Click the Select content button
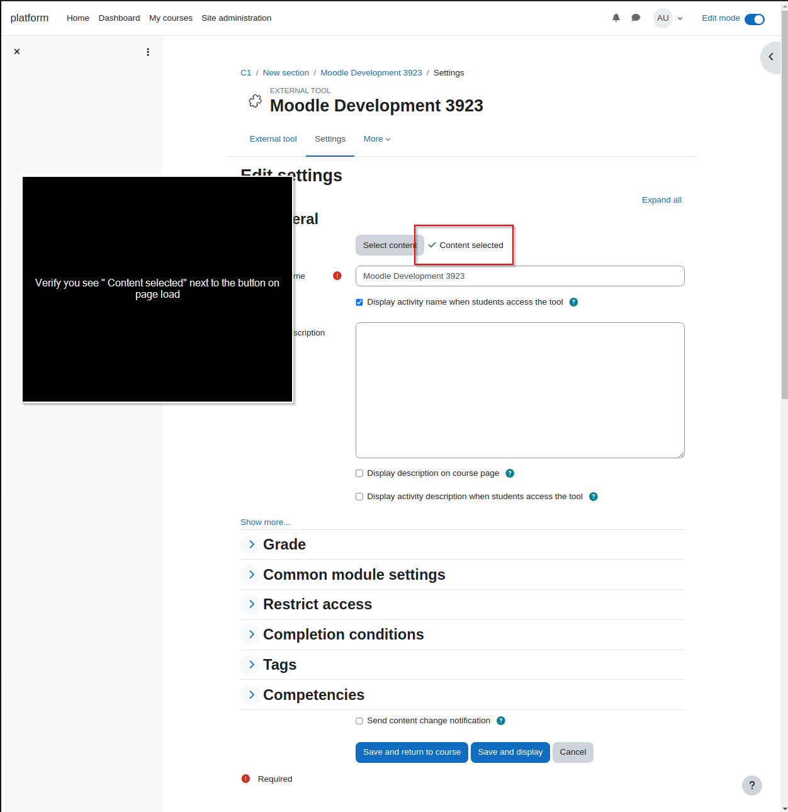 [x=390, y=245]
